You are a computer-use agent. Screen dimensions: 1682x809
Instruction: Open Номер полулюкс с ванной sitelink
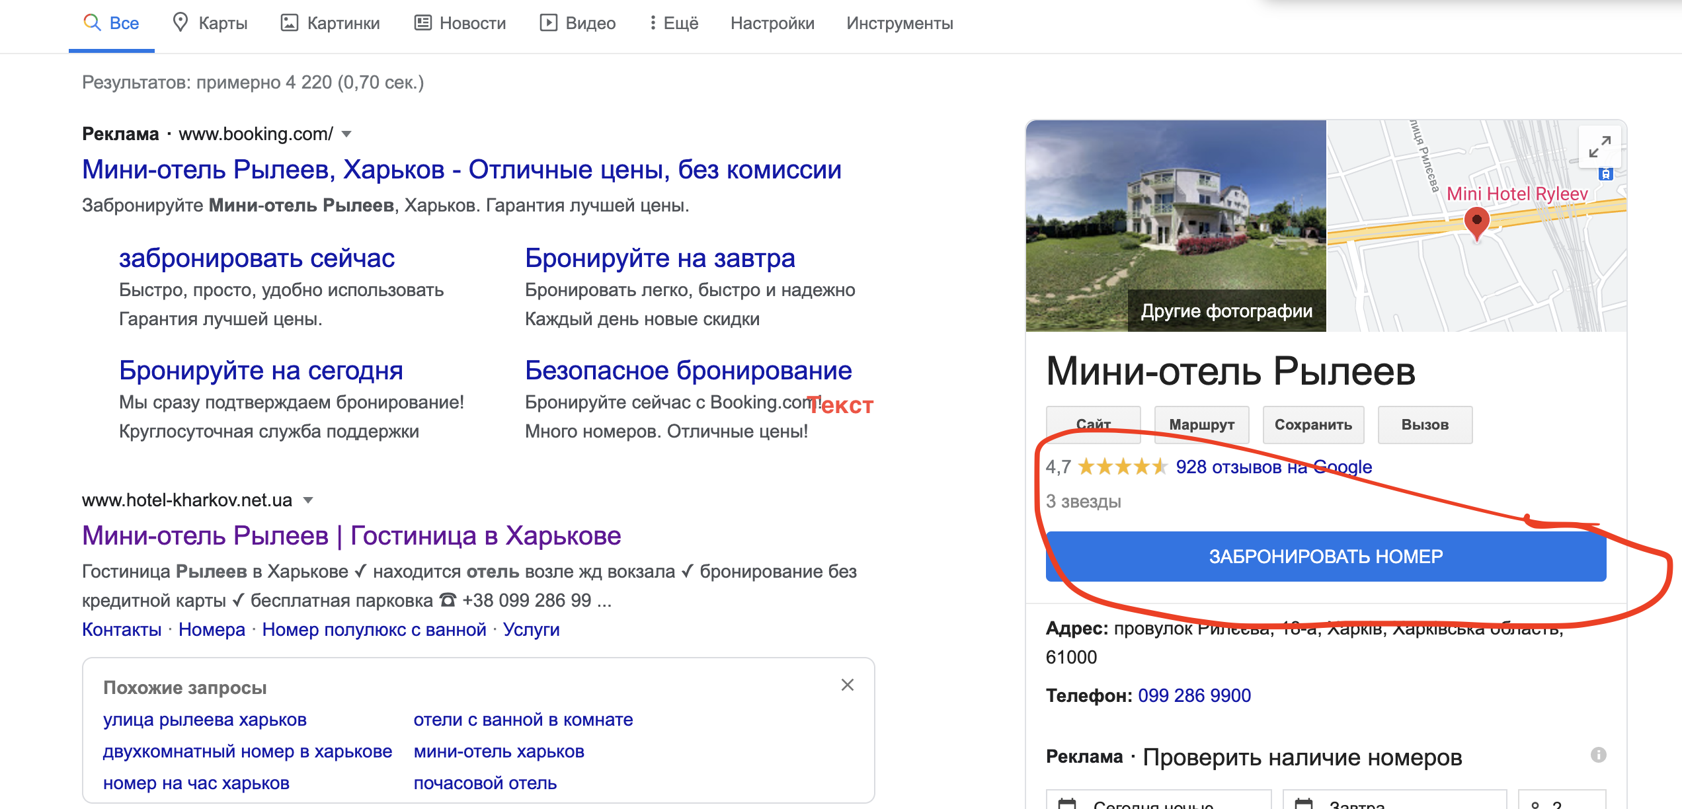pyautogui.click(x=374, y=630)
